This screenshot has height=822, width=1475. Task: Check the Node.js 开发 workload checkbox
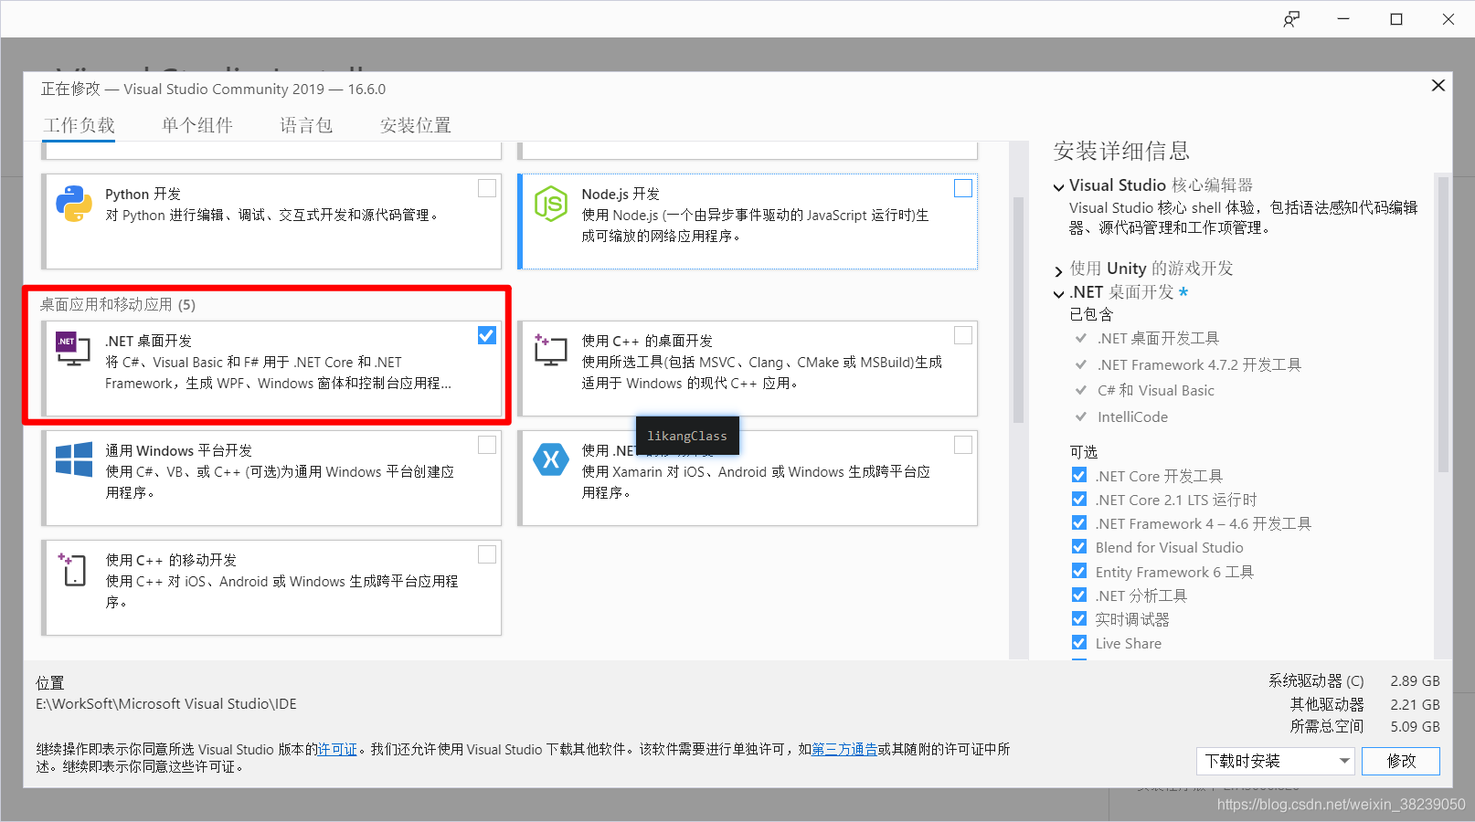[963, 188]
